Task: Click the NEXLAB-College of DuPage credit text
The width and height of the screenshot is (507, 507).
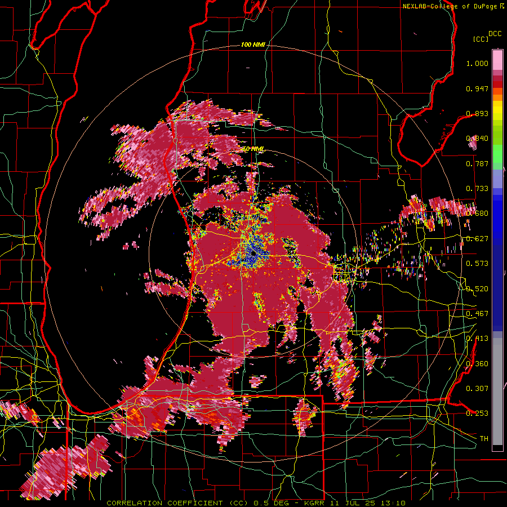Action: tap(453, 6)
